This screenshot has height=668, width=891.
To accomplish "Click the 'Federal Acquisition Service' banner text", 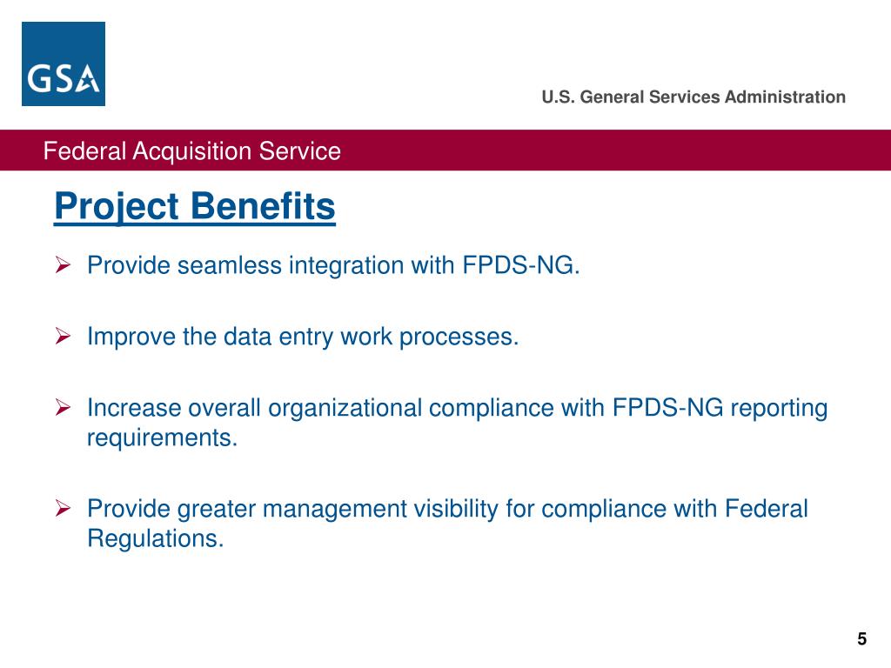I will [192, 151].
